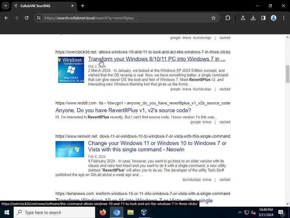Click the overclock3d.net URL text

point(76,52)
